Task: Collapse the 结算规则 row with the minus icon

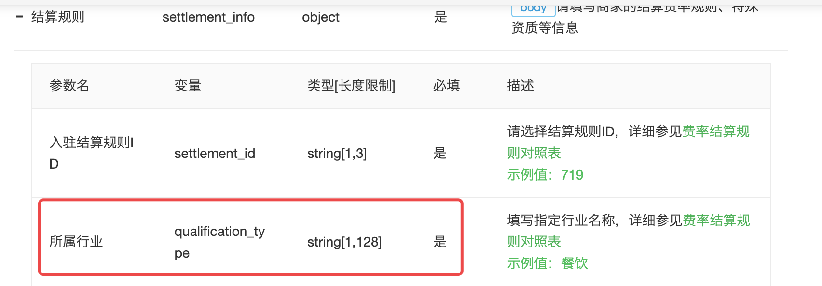Action: coord(20,17)
